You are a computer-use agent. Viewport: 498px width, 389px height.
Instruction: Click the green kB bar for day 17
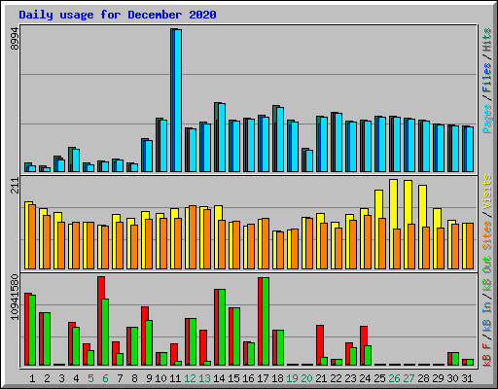(266, 322)
